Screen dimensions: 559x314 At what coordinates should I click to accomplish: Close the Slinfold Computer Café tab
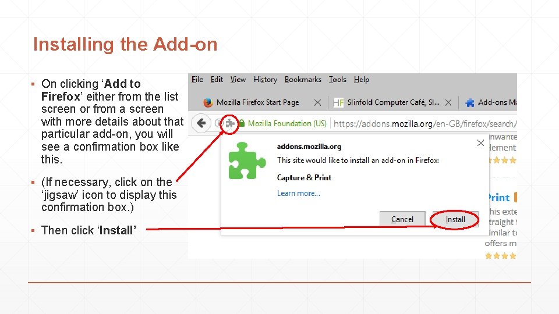[x=448, y=102]
